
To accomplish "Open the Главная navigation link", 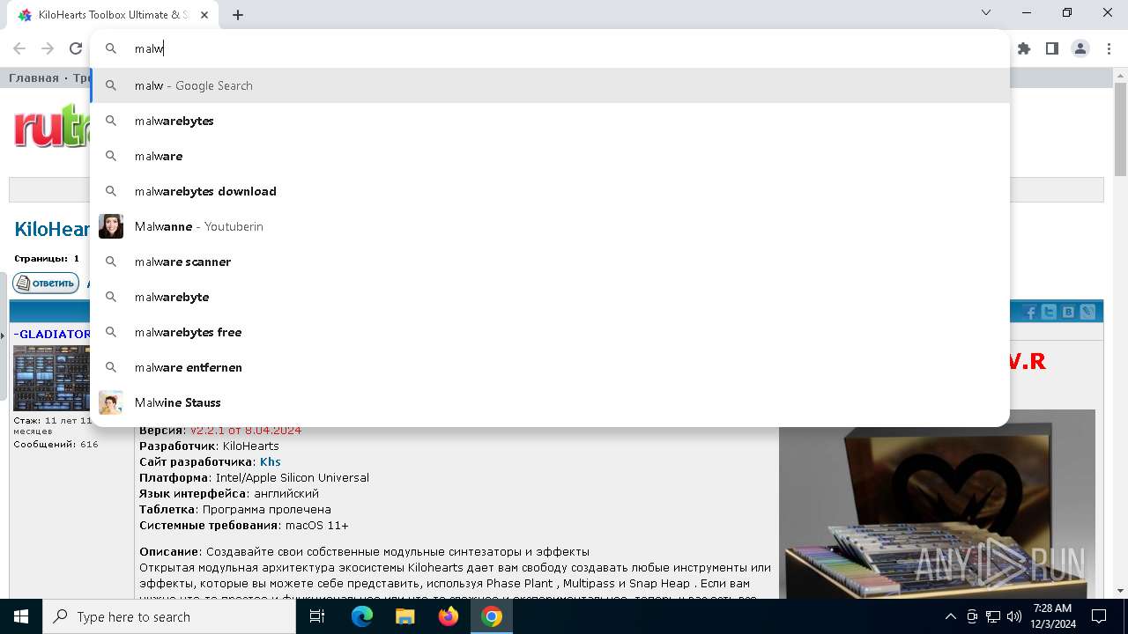I will 33,78.
